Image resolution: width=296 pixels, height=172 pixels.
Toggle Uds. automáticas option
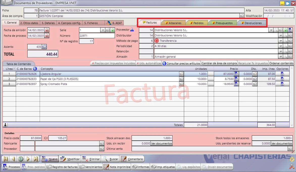coord(149,63)
